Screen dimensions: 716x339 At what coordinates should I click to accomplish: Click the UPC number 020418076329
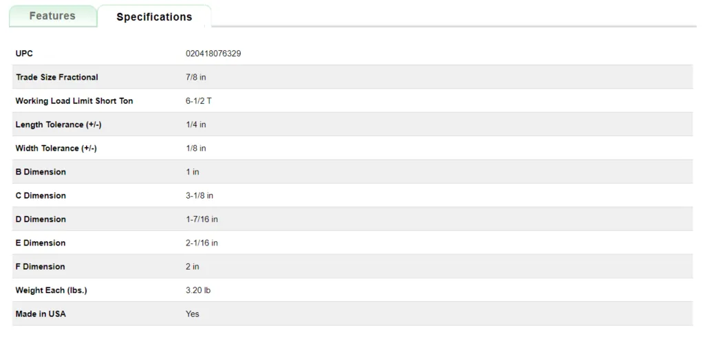click(213, 54)
